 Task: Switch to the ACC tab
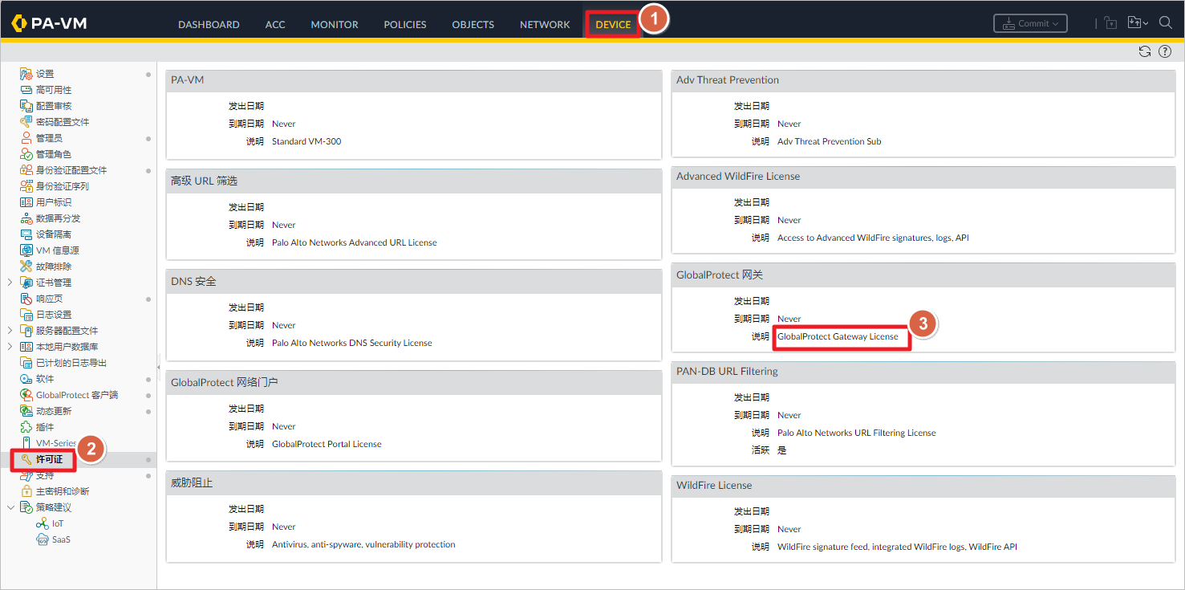click(275, 24)
